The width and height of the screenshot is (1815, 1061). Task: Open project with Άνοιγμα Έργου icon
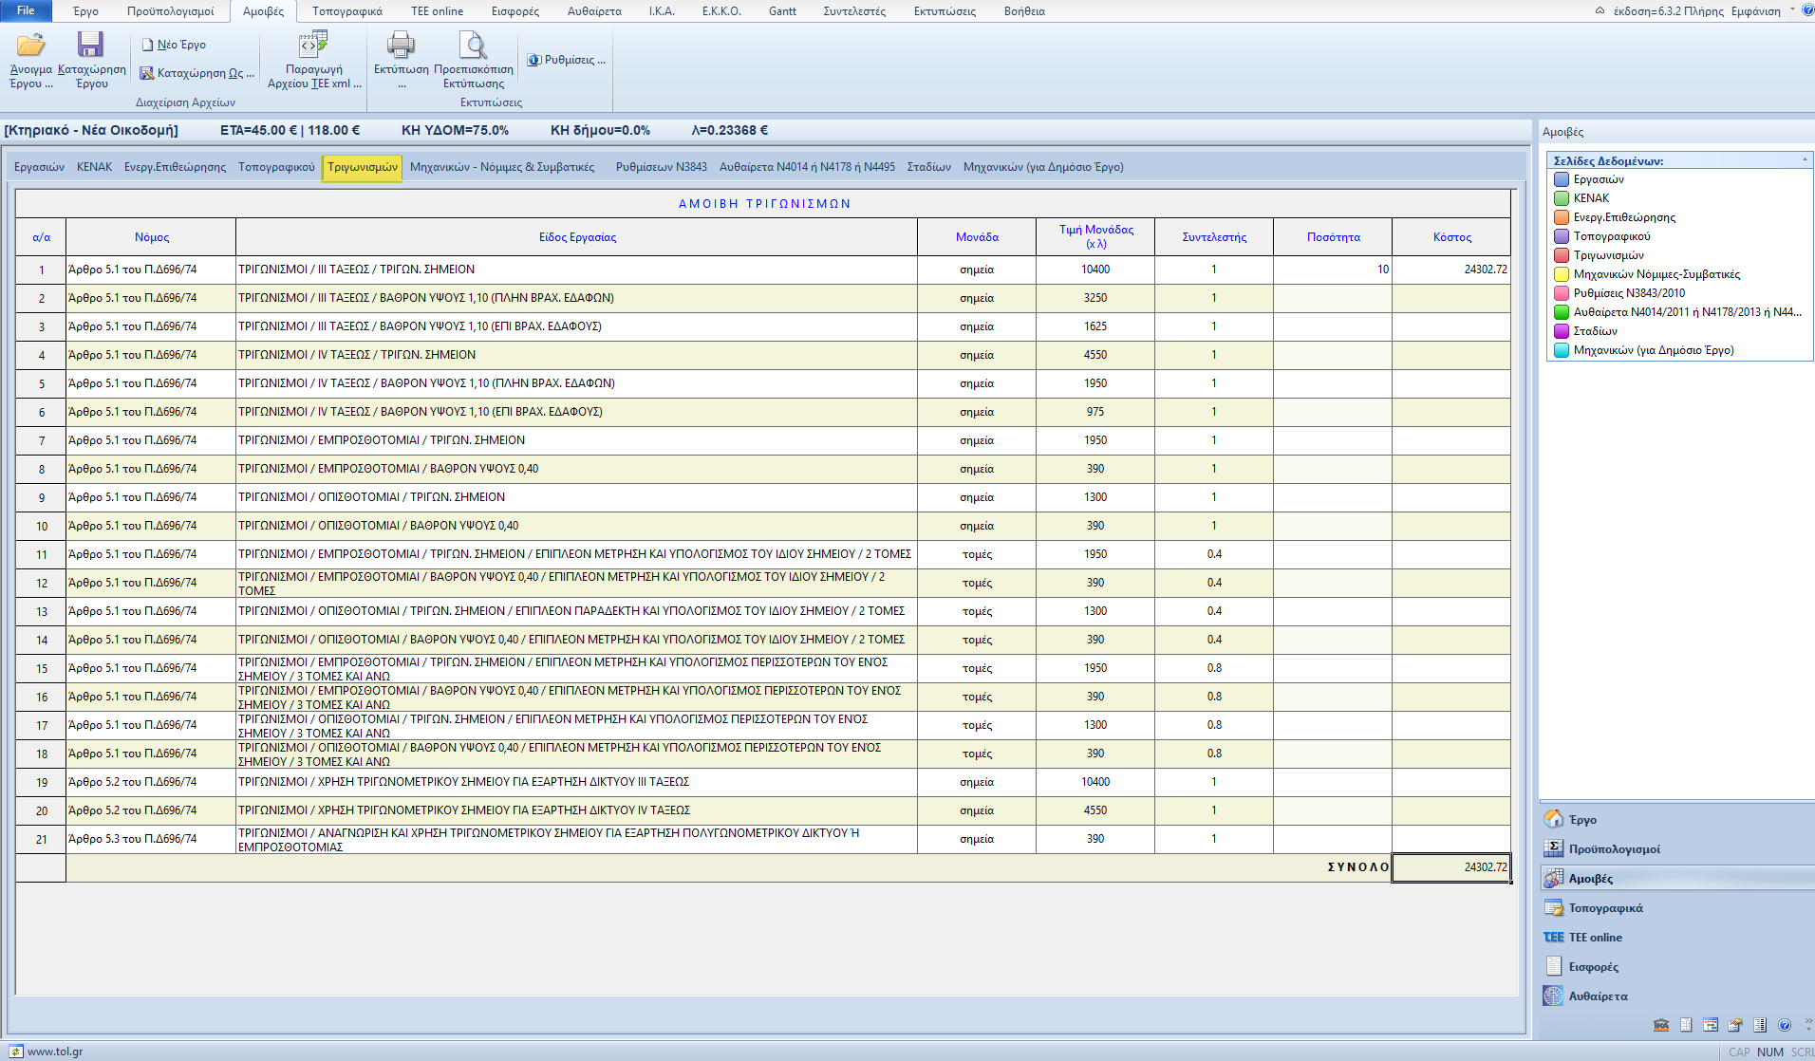30,46
